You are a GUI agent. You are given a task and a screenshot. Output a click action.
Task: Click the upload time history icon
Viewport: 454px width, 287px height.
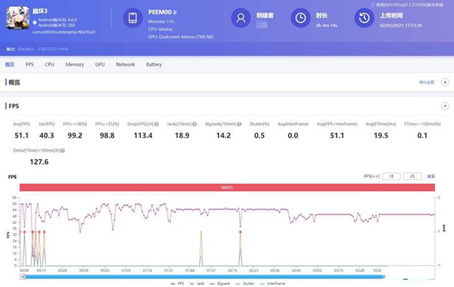[364, 18]
